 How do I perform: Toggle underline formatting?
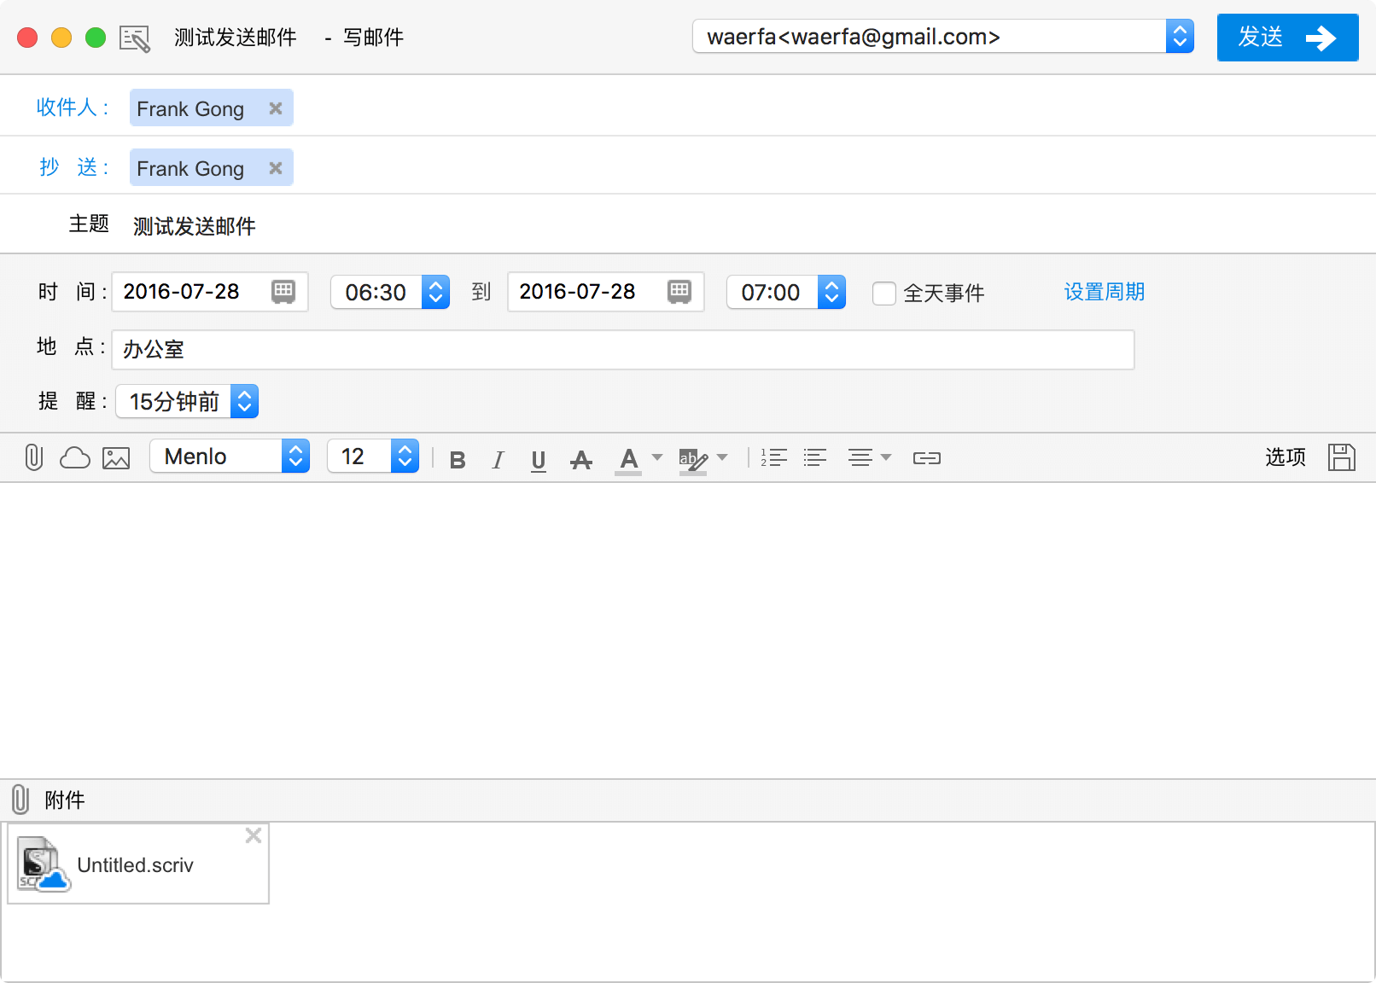tap(539, 461)
